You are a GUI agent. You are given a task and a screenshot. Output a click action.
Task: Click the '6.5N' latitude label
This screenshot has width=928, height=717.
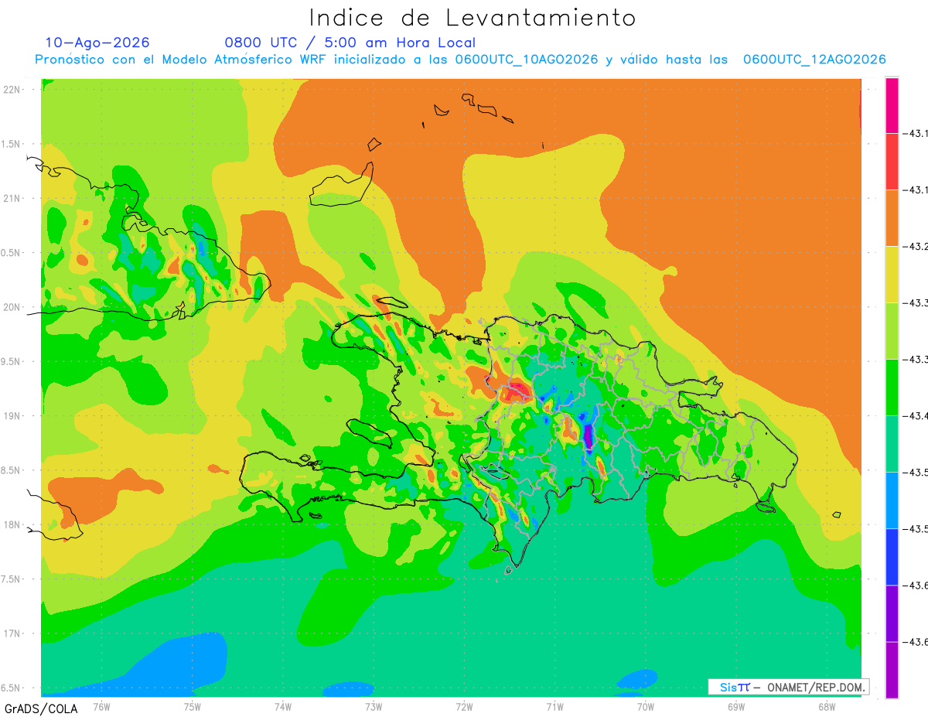(12, 688)
